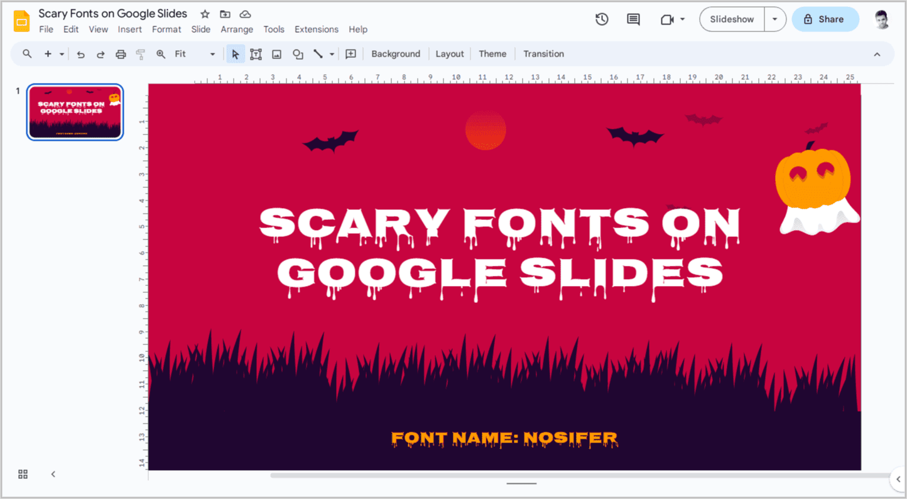Open the View menu

(x=98, y=30)
